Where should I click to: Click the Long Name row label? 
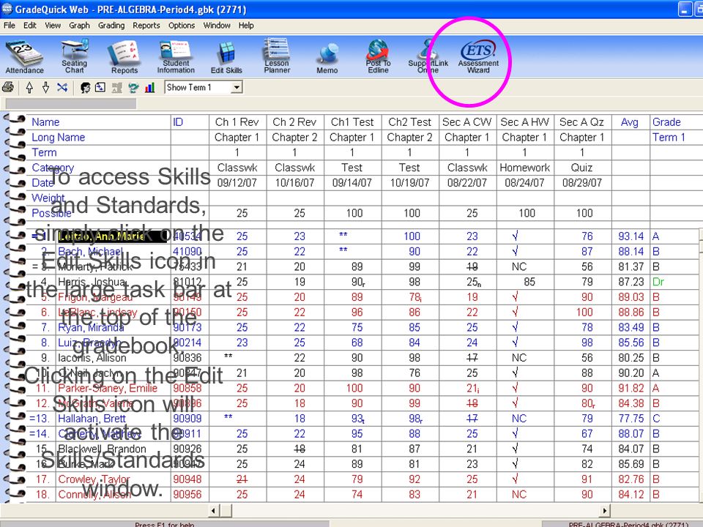[59, 137]
